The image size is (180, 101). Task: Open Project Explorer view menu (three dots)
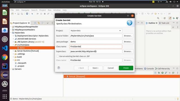pos(52,23)
